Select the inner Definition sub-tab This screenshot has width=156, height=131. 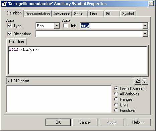16,42
